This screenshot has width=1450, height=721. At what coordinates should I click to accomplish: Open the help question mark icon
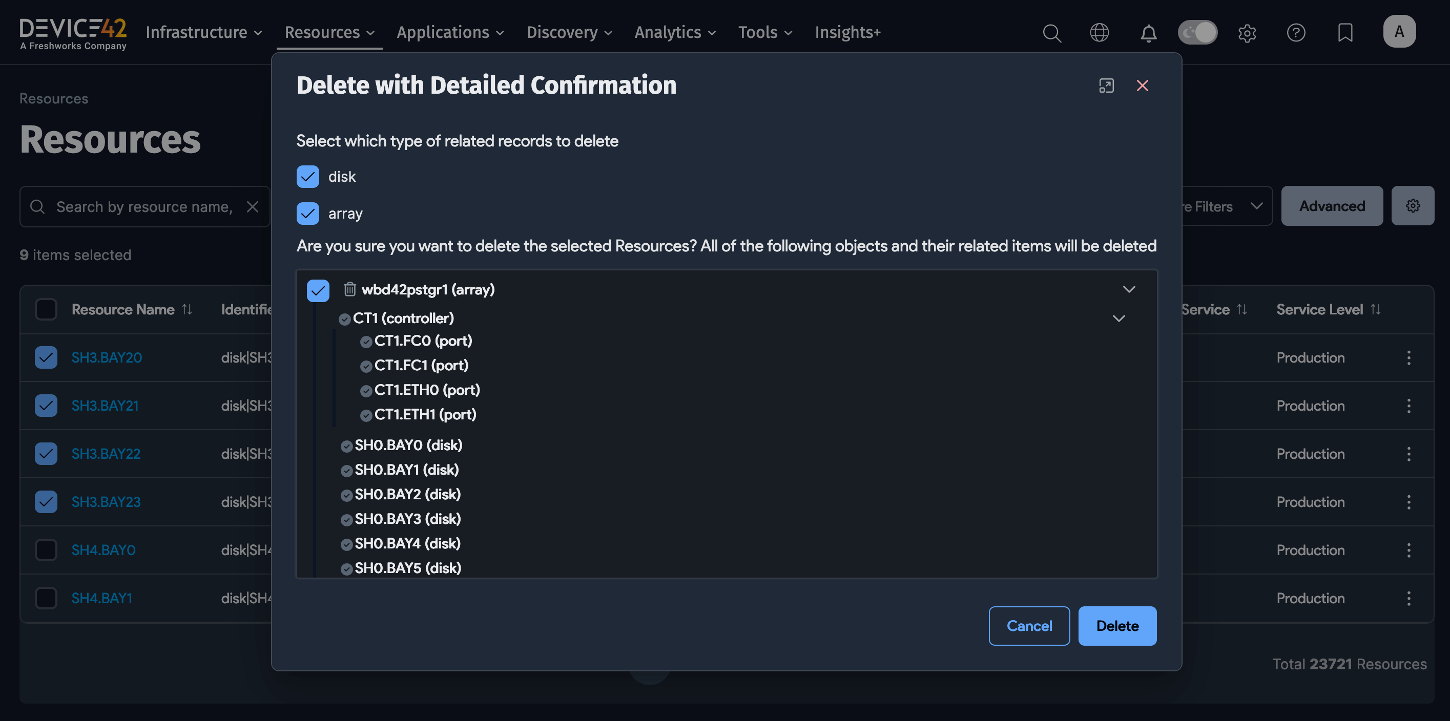point(1296,33)
